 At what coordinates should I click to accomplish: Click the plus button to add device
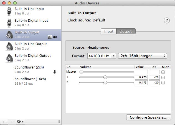4,122
